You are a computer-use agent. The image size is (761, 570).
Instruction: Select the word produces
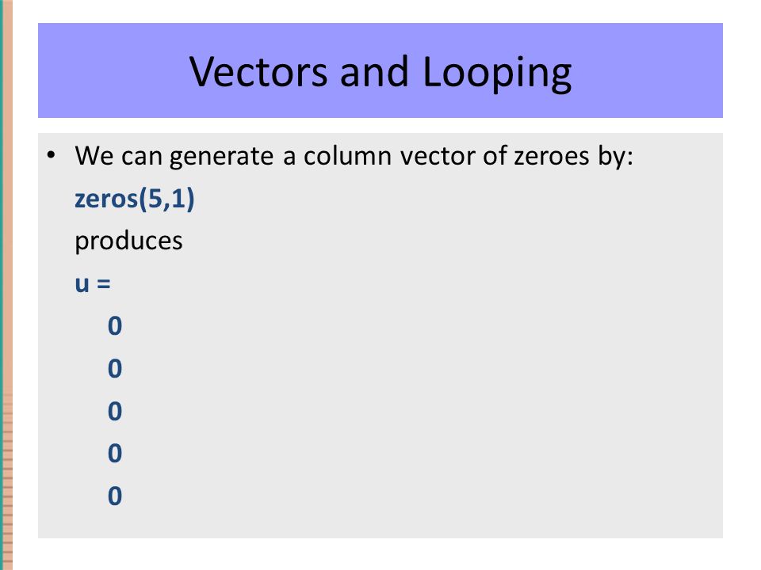128,241
